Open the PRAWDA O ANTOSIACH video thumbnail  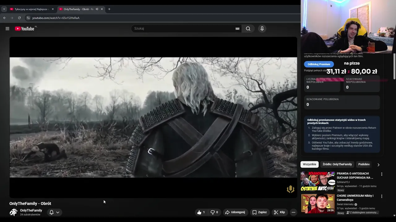point(318,181)
